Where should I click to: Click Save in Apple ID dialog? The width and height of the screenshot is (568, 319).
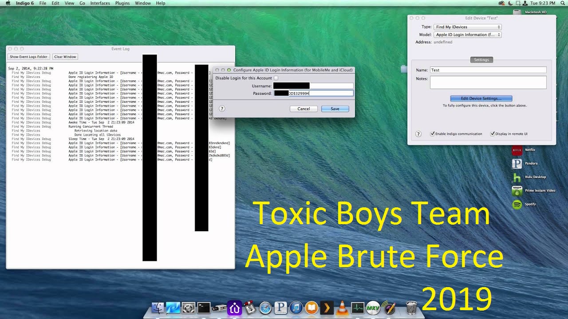pos(335,109)
